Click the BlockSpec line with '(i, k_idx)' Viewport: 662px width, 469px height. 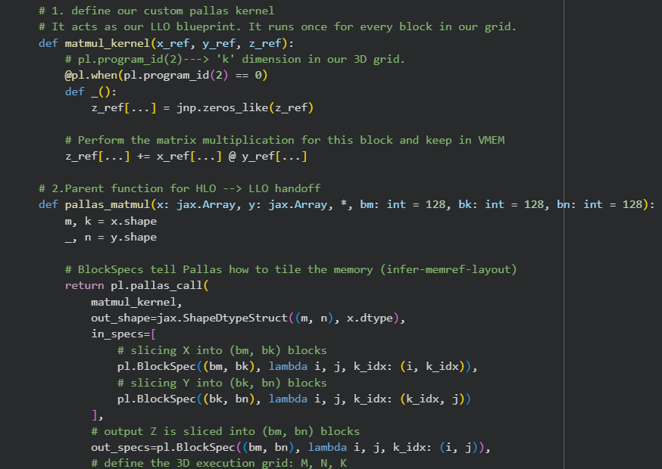point(297,367)
